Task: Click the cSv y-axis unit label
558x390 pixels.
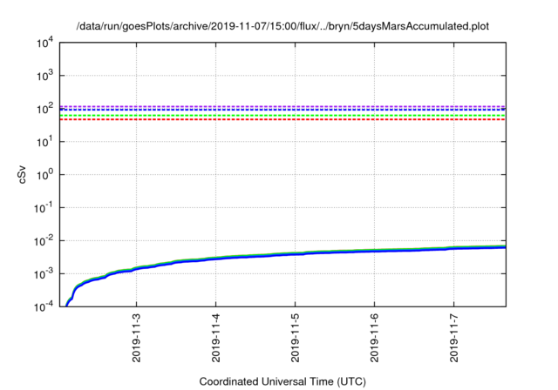Action: pyautogui.click(x=22, y=174)
